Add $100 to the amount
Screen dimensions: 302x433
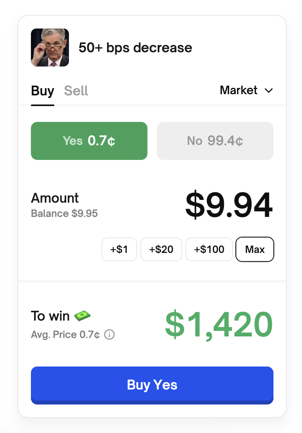209,249
